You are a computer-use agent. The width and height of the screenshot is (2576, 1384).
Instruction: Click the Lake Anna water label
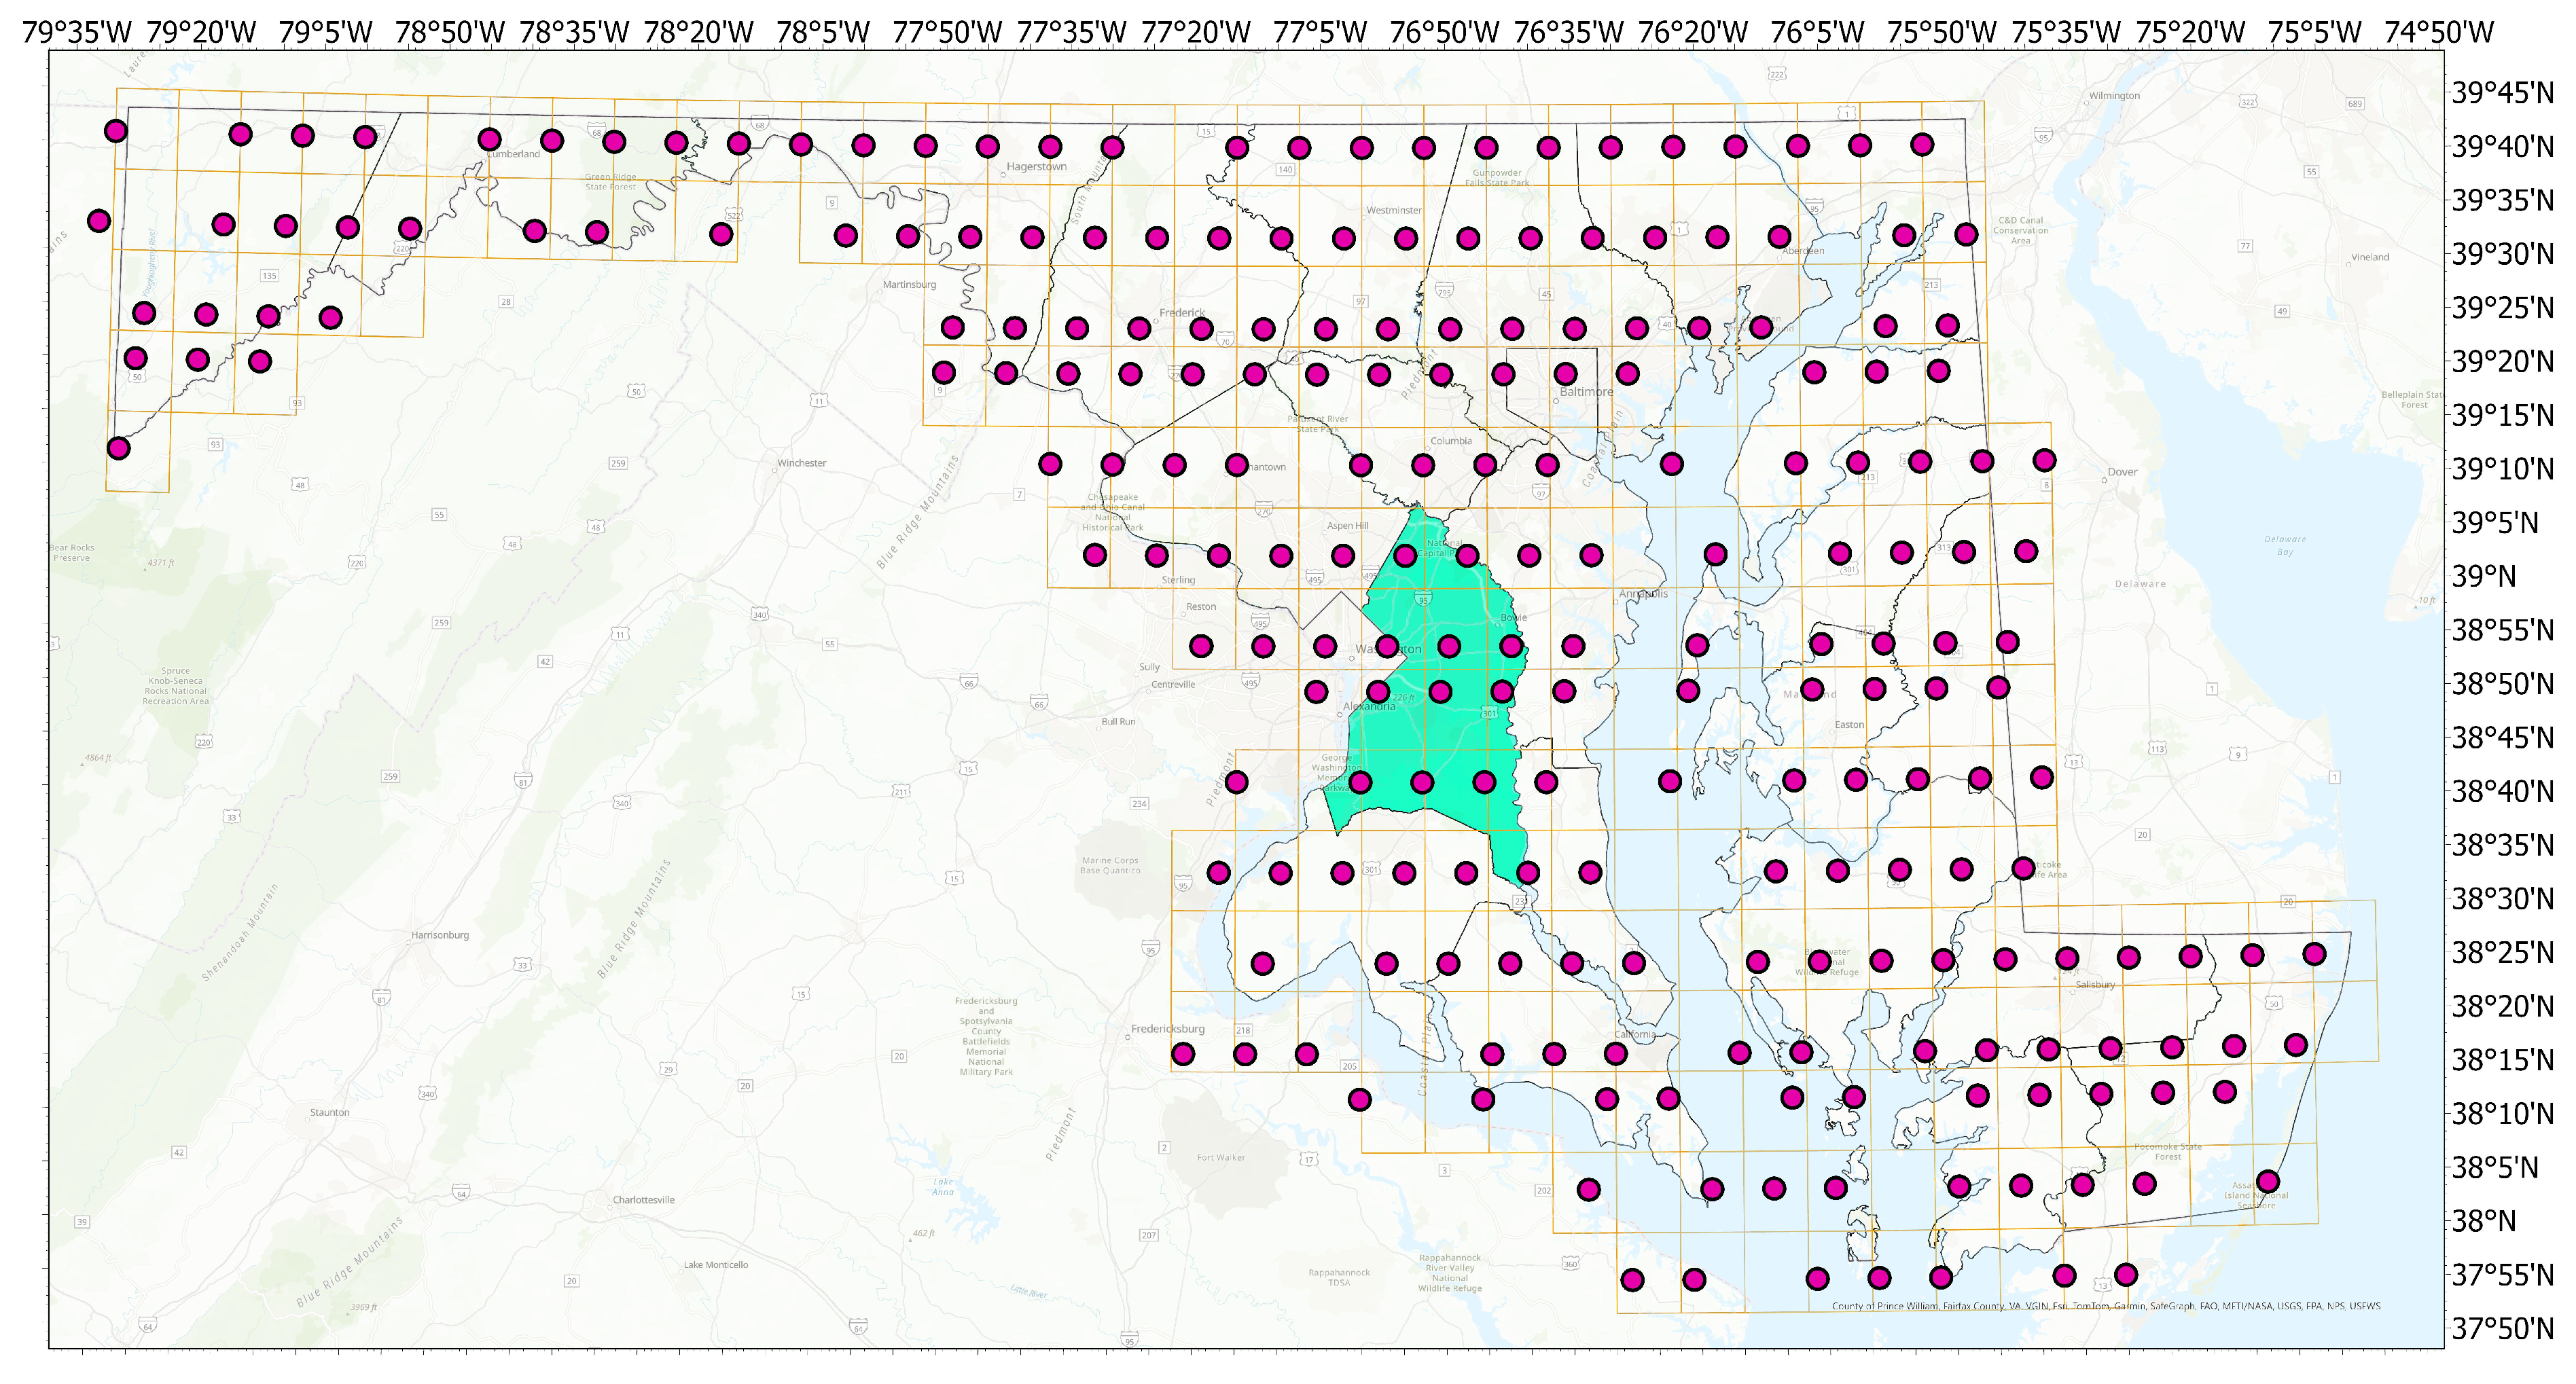(x=942, y=1187)
